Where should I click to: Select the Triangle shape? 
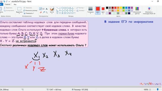[73, 8]
